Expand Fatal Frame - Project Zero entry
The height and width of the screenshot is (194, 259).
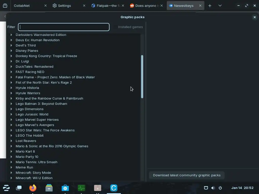tap(11, 77)
